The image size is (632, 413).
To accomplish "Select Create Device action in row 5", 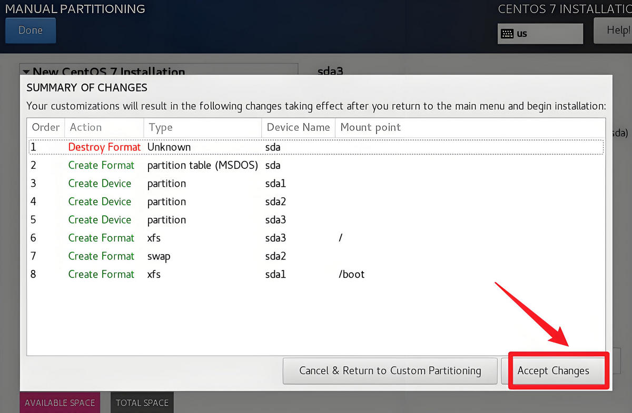I will [x=100, y=220].
